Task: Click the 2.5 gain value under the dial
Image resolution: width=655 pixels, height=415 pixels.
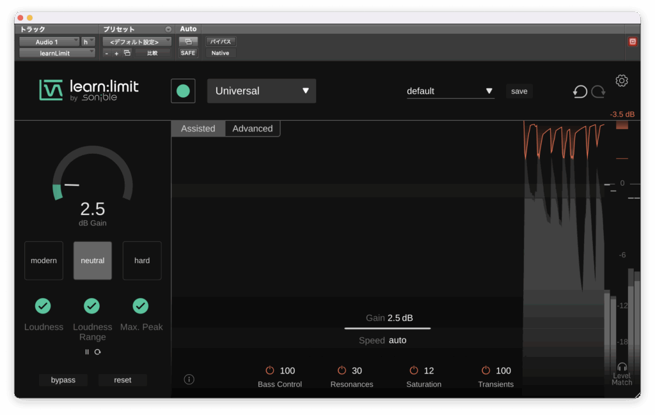Action: (x=93, y=209)
